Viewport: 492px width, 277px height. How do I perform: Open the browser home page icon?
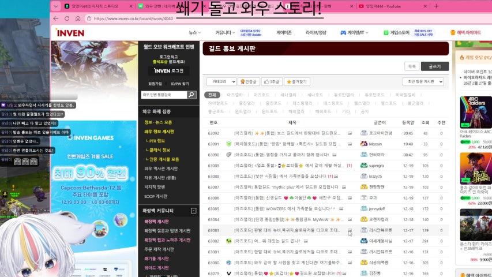[78, 18]
